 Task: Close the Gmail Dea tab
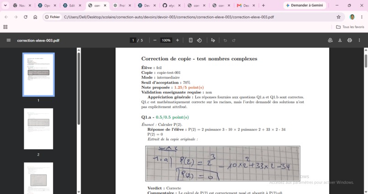coord(254,5)
